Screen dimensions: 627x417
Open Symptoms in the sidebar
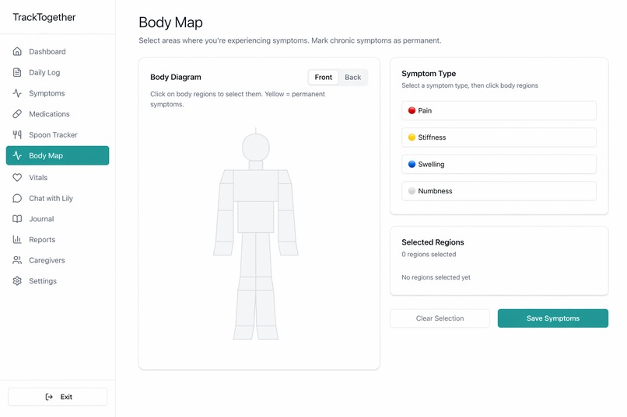click(x=58, y=93)
